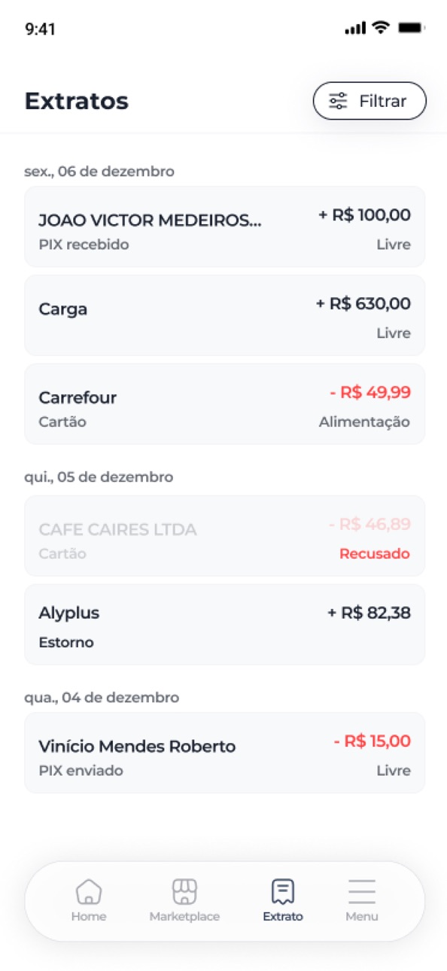Tap the battery status icon
This screenshot has height=971, width=447.
(411, 29)
